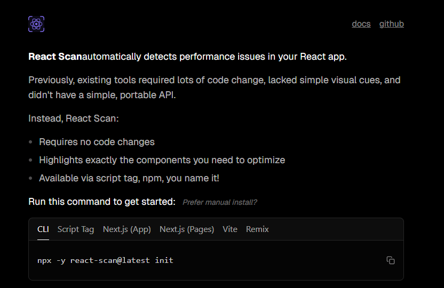Switch to the Remix tab
This screenshot has height=288, width=444.
tap(257, 229)
